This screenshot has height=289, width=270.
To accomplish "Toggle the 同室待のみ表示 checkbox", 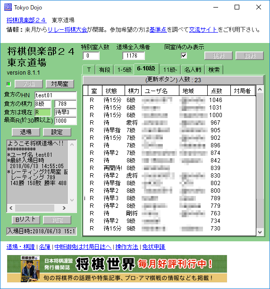I will [184, 55].
